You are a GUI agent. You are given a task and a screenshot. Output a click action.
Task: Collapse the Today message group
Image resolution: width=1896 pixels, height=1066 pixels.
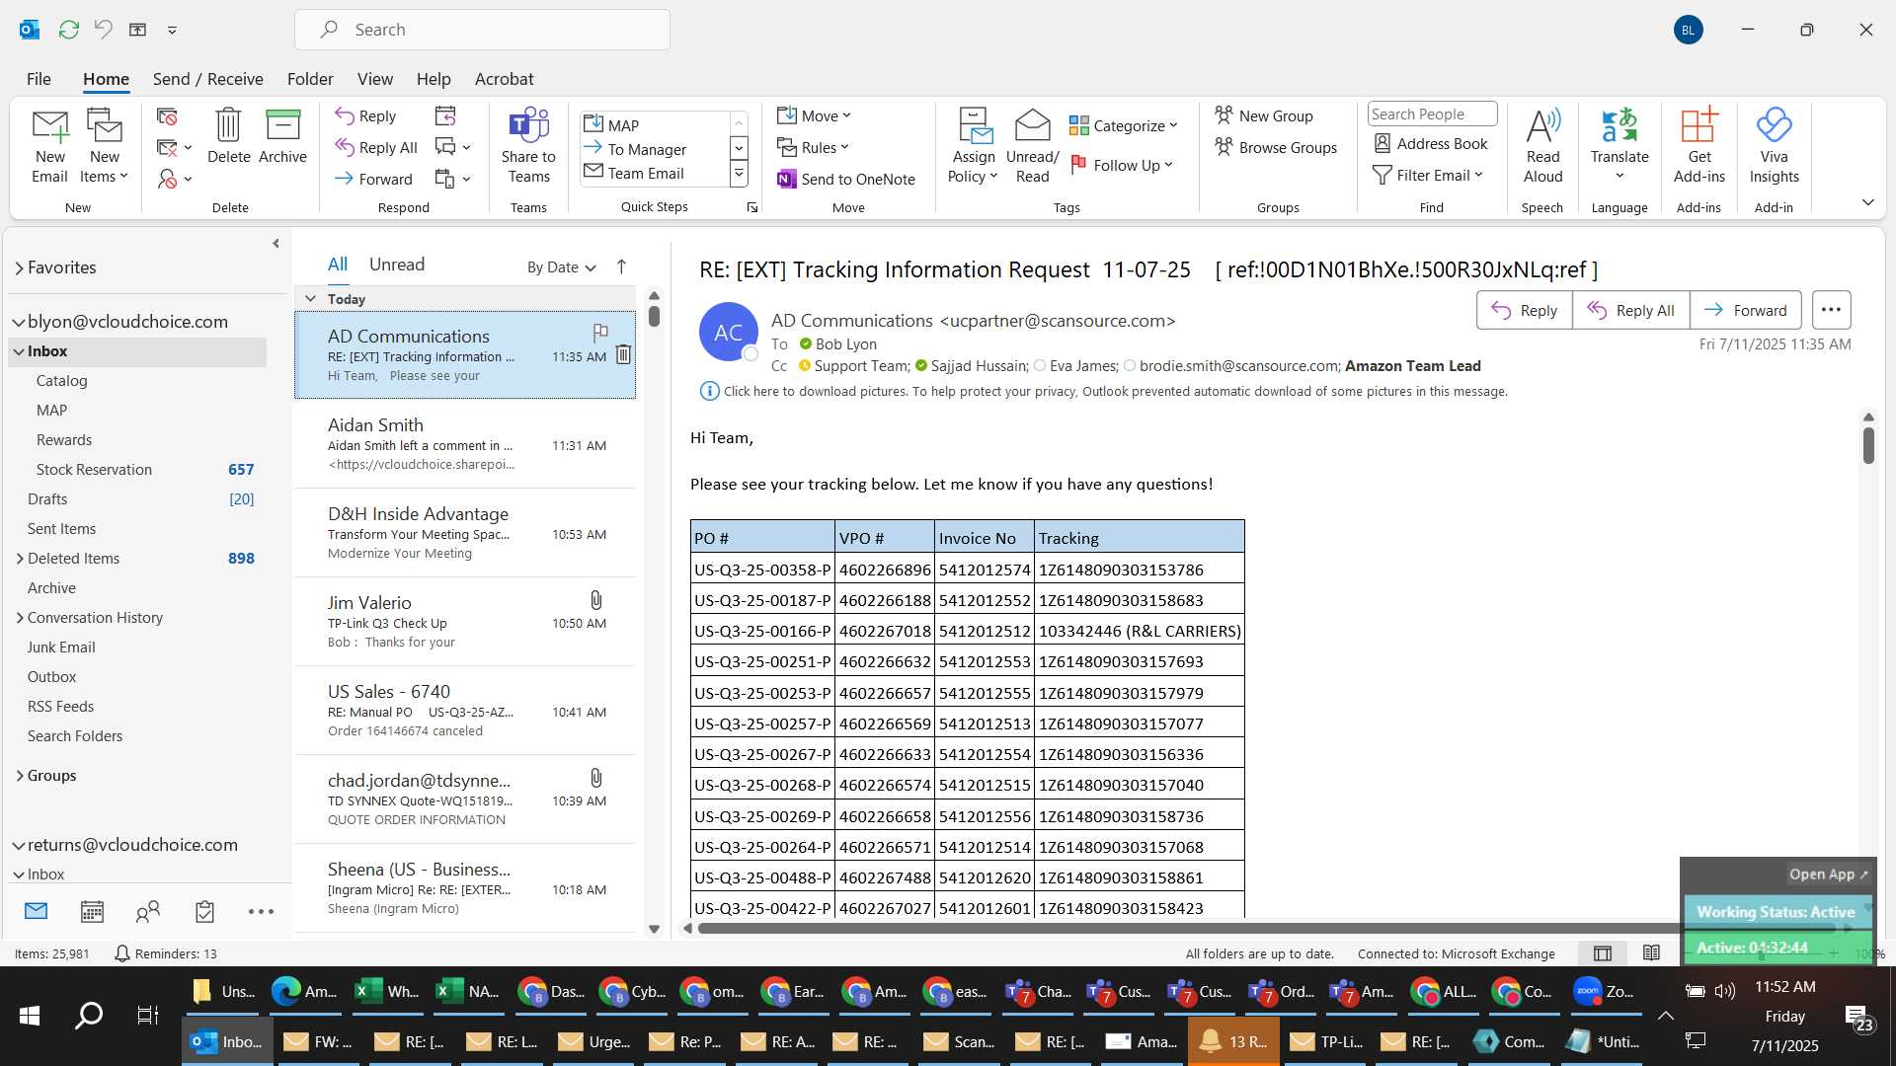[x=310, y=298]
